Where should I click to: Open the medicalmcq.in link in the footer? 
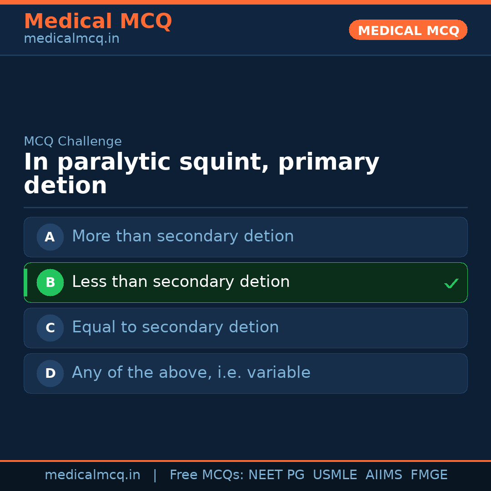(92, 475)
